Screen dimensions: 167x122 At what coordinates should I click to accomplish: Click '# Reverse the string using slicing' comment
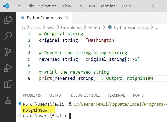click(x=83, y=53)
